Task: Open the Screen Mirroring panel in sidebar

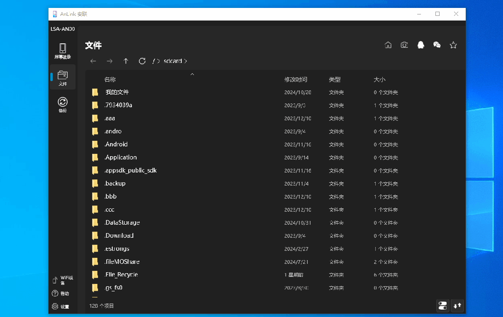Action: pos(62,51)
